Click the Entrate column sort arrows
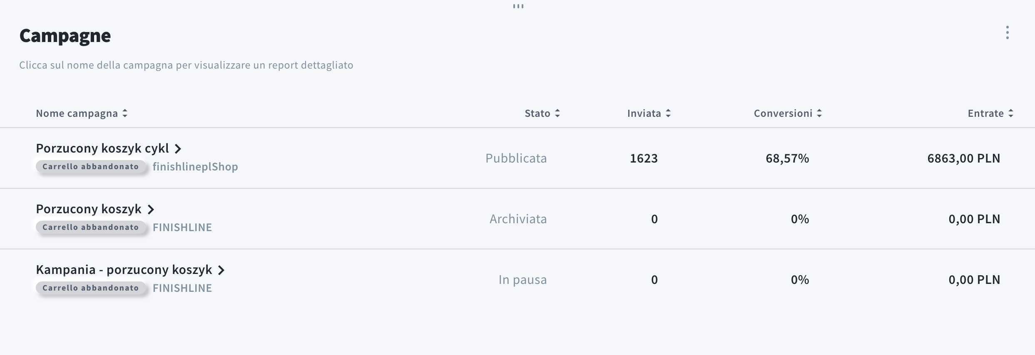This screenshot has height=355, width=1035. click(1011, 113)
